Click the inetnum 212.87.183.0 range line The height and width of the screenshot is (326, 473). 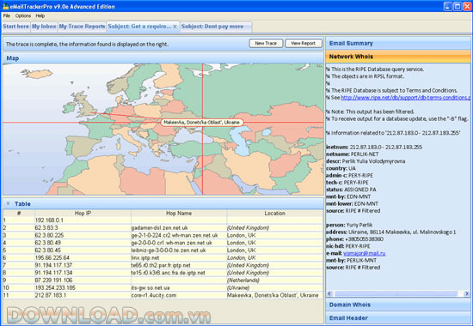click(x=374, y=148)
